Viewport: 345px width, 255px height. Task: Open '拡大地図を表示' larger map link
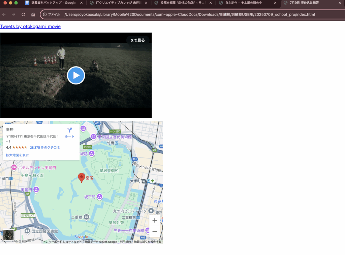pos(17,155)
